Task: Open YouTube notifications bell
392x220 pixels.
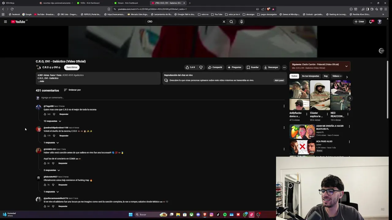Action: point(371,22)
